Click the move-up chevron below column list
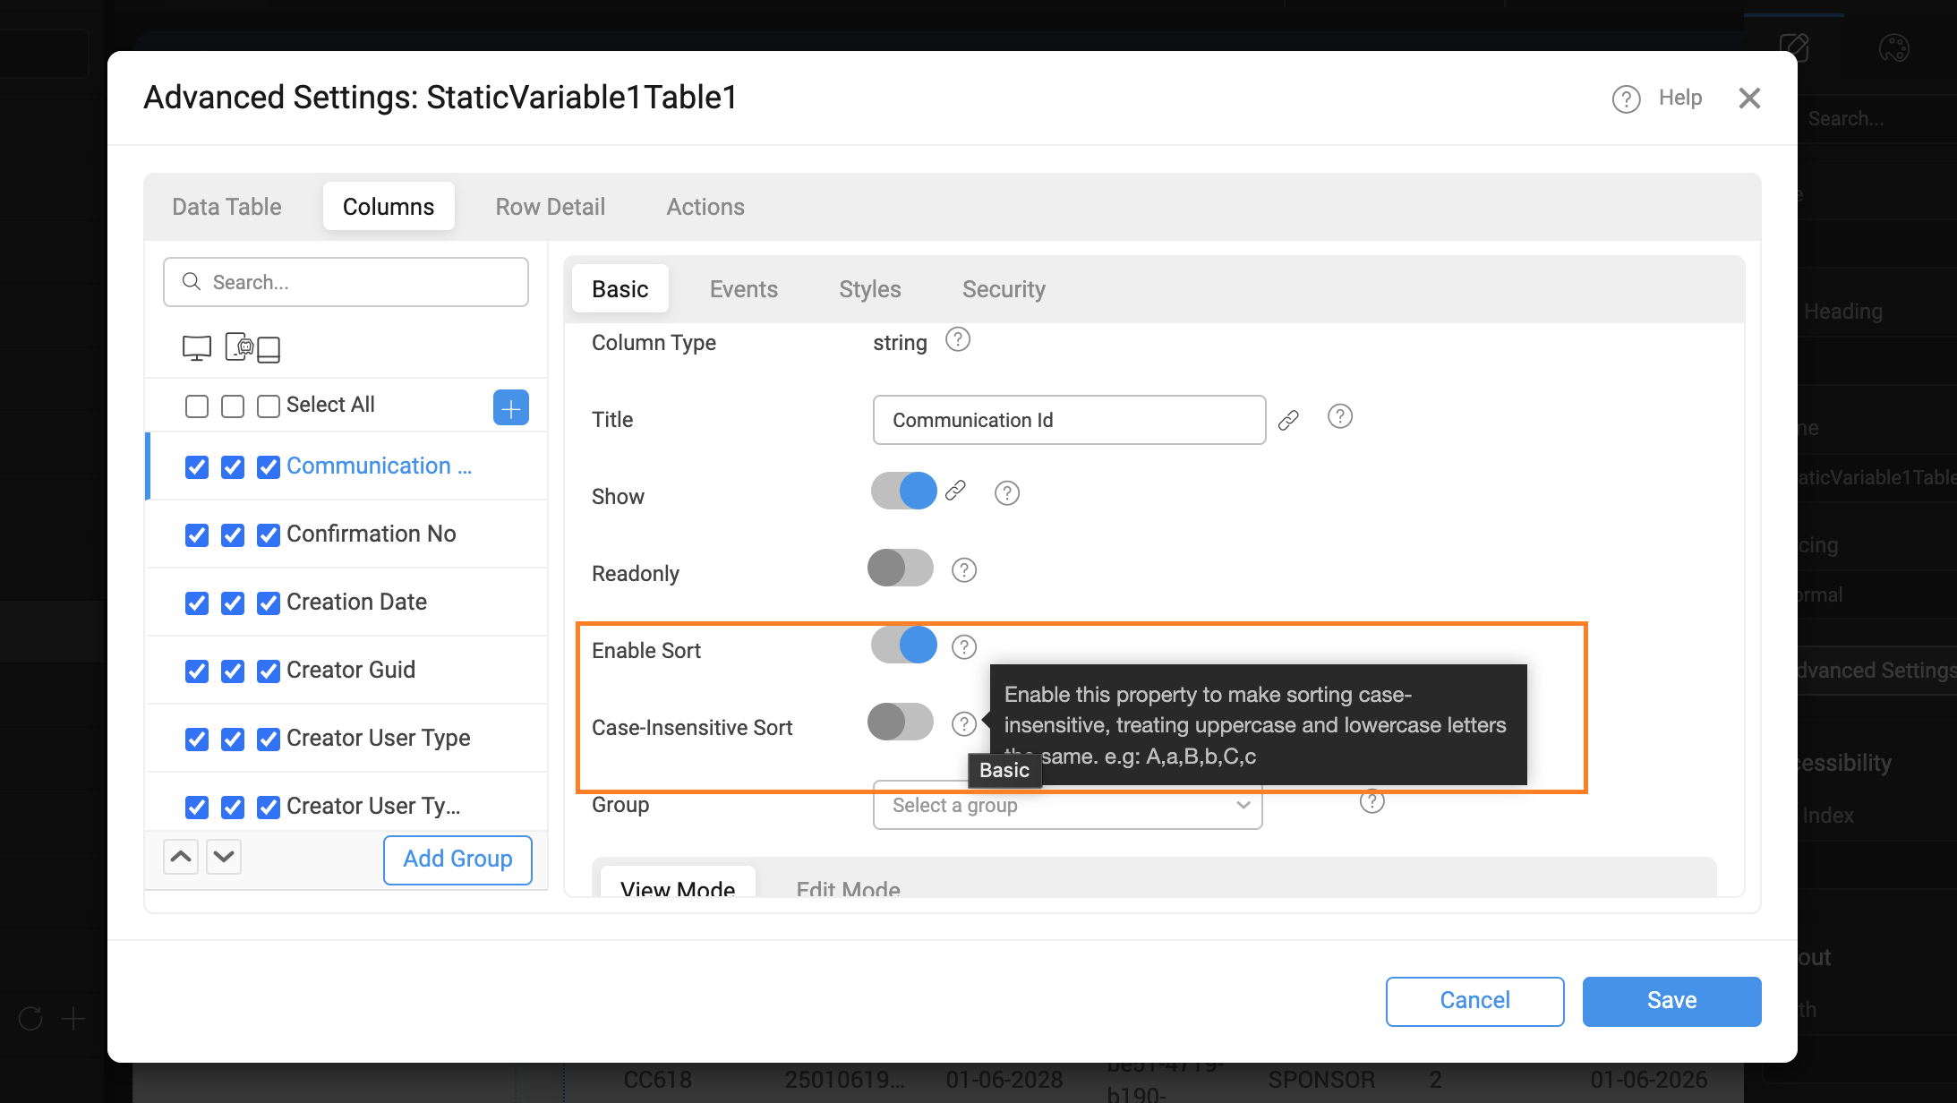The height and width of the screenshot is (1103, 1957). tap(181, 857)
